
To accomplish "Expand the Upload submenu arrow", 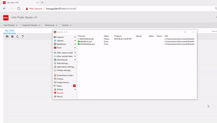I will coord(75,40).
